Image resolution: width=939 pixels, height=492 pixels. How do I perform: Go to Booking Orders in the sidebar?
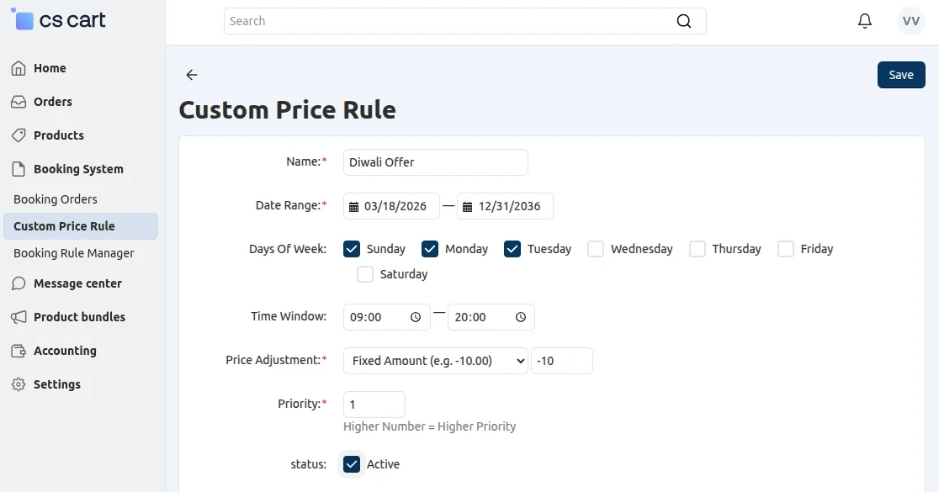coord(56,198)
